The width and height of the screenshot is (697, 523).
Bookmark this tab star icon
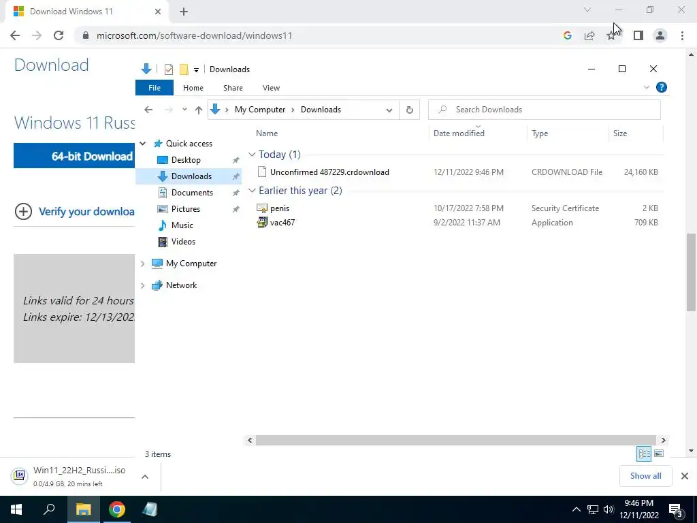[611, 35]
